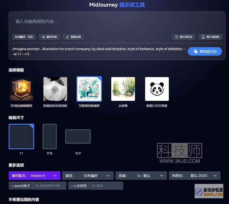Screen dimensions: 229x204
Task: Open the 质量 1x quality dropdown
Action: point(141,176)
